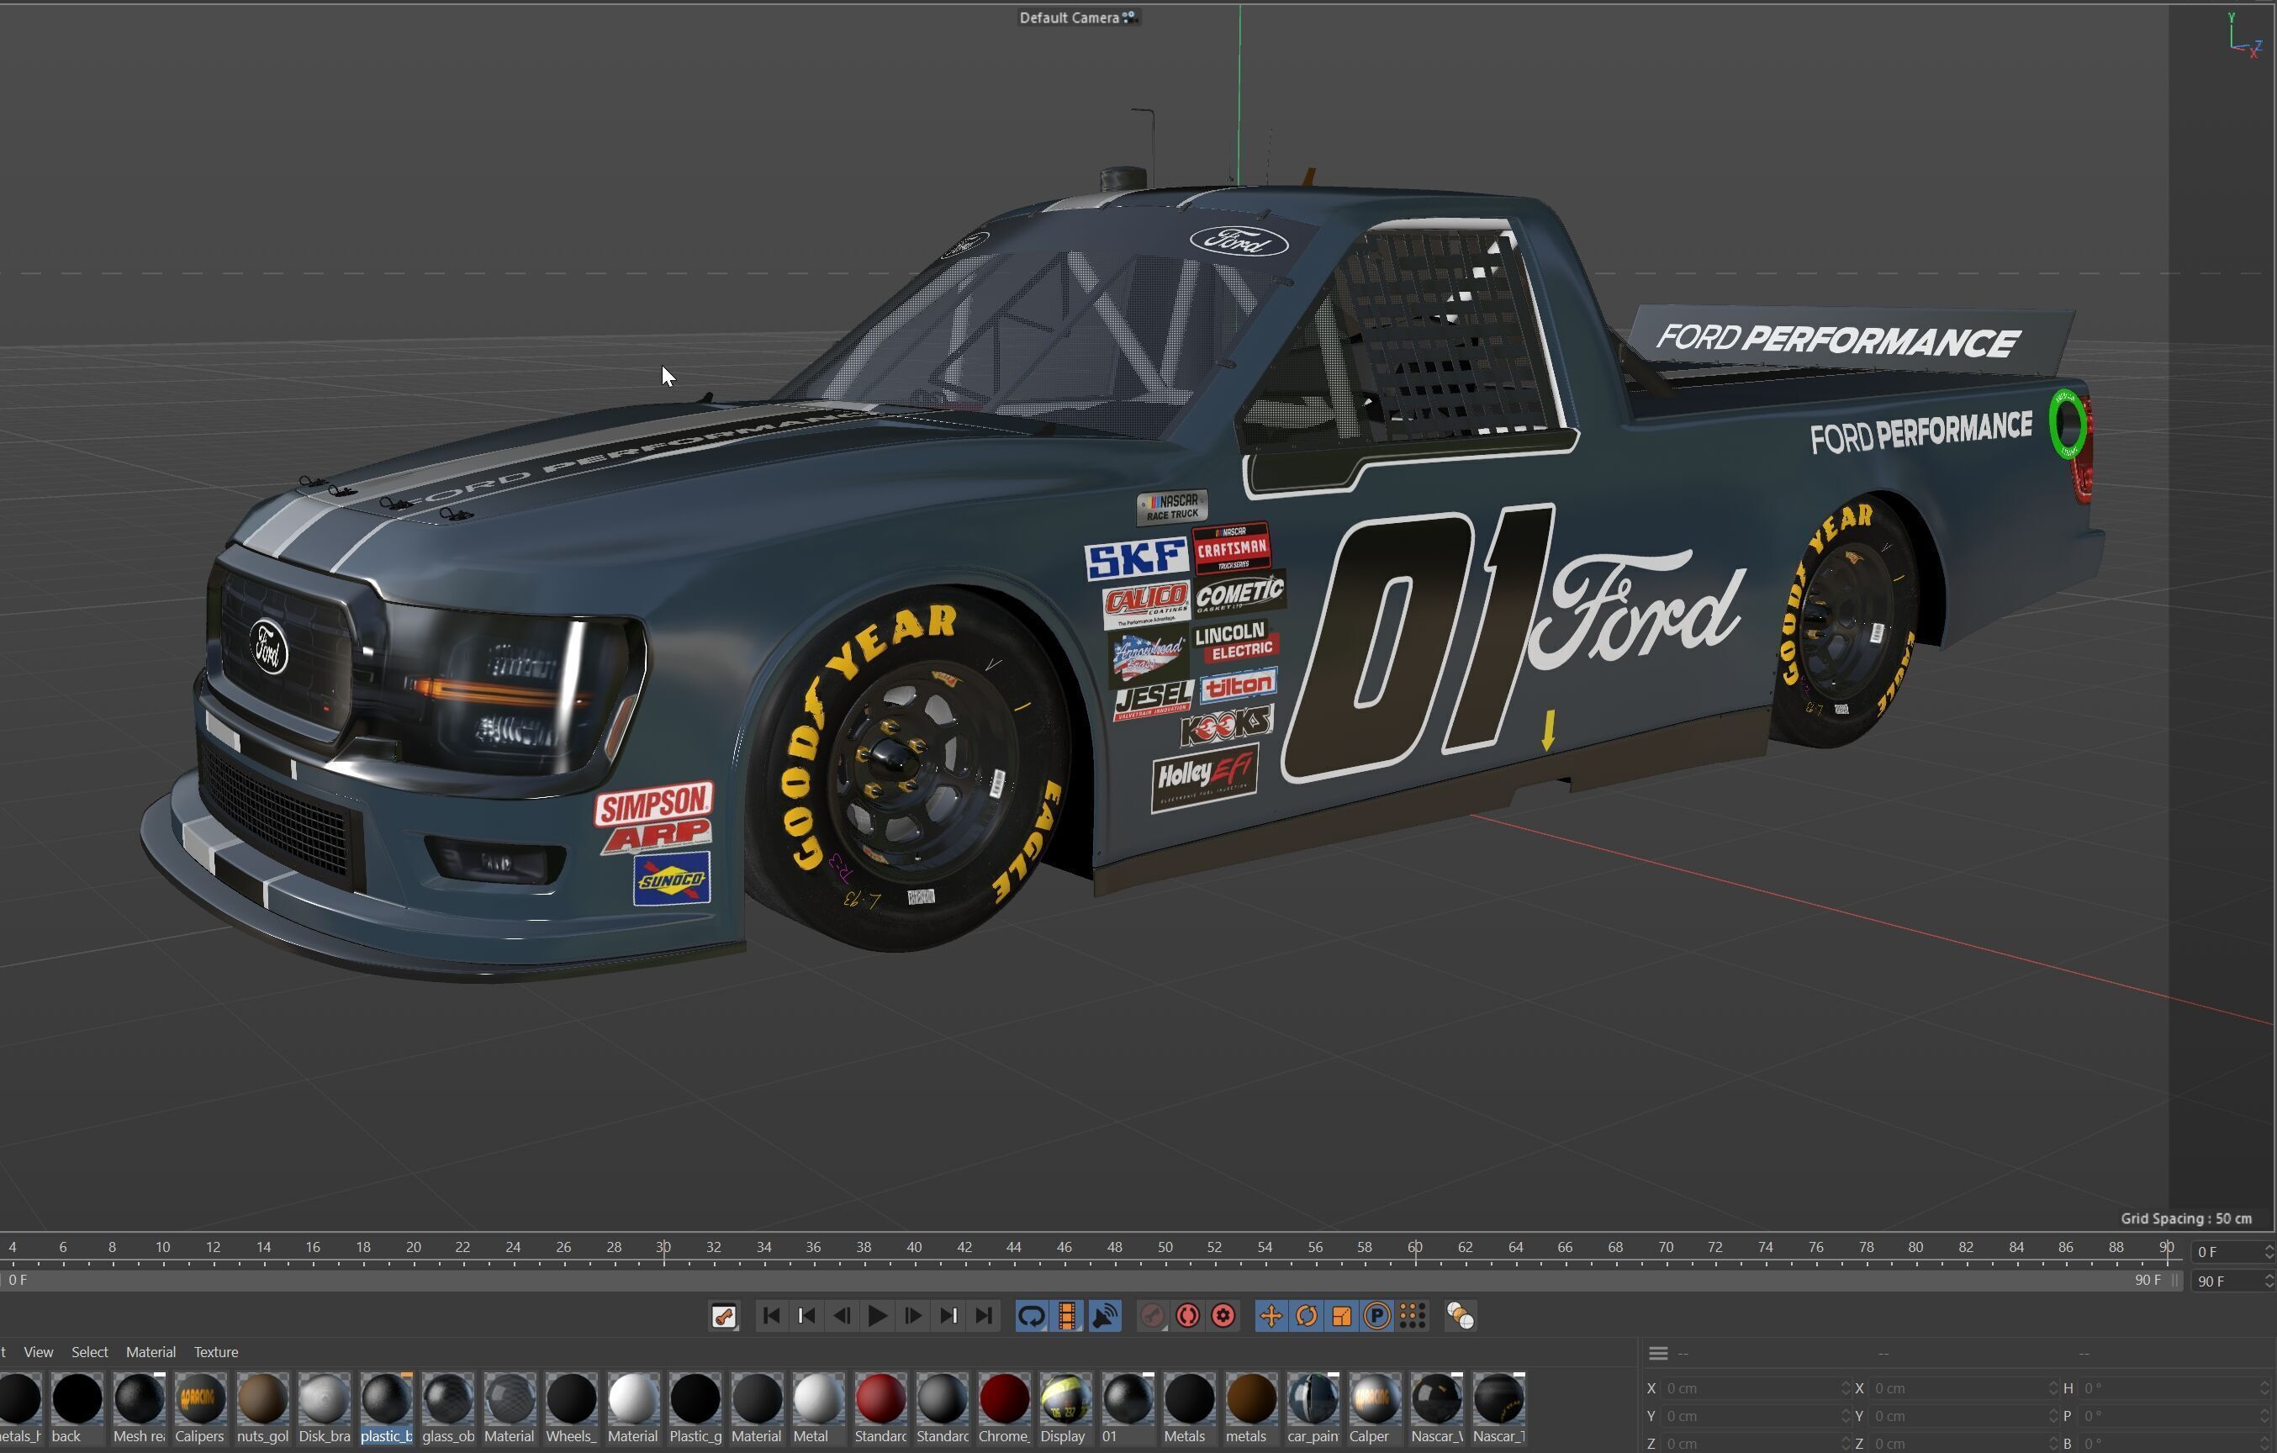
Task: Jump to previous keyframe
Action: point(806,1316)
